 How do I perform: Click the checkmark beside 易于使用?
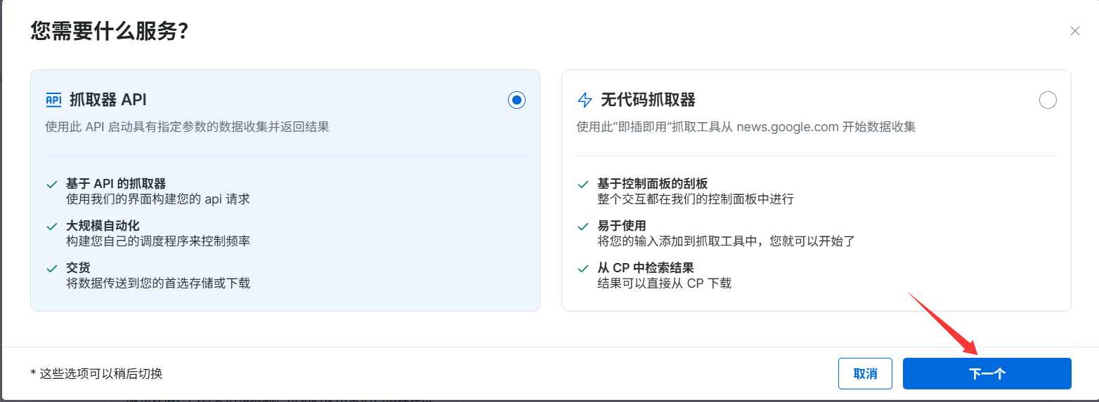(583, 227)
